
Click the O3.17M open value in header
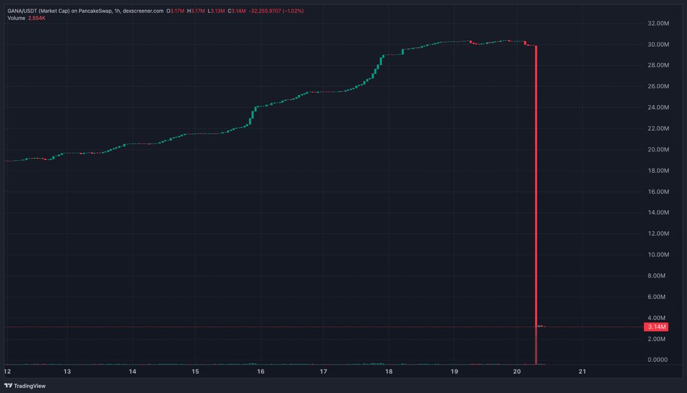[x=175, y=11]
